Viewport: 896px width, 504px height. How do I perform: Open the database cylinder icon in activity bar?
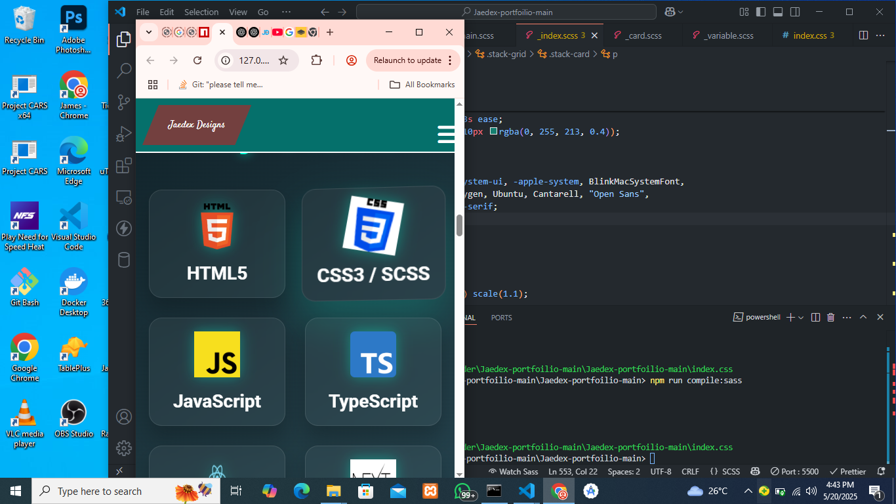click(x=123, y=260)
